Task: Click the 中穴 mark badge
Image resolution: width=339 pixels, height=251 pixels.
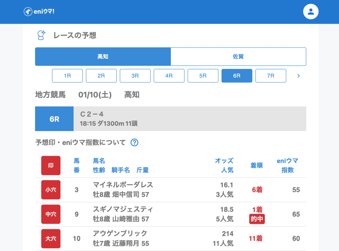Action: pyautogui.click(x=51, y=214)
